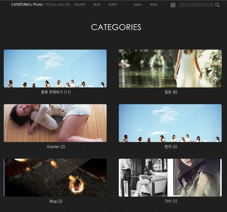Open the GUEST menu item

pyautogui.click(x=113, y=5)
